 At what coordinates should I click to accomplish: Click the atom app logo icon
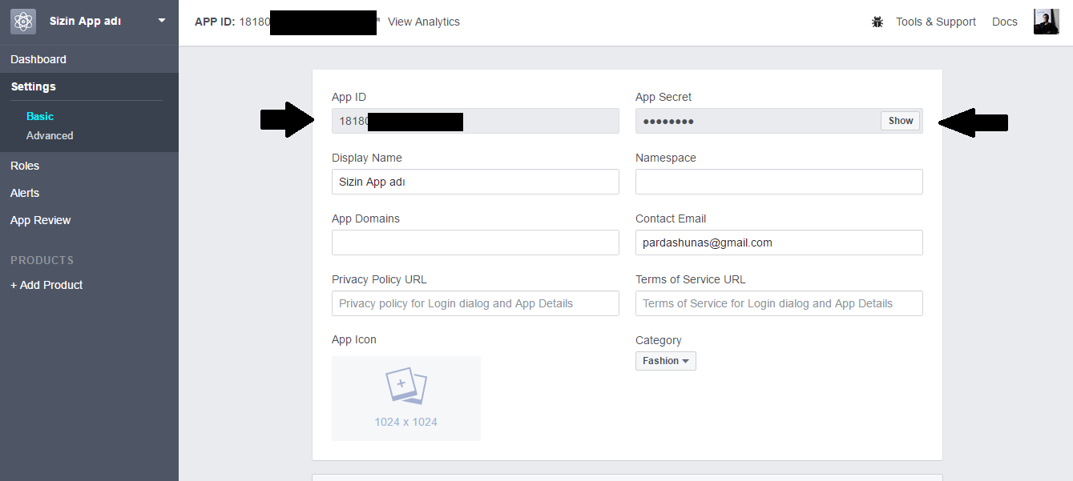click(x=22, y=22)
